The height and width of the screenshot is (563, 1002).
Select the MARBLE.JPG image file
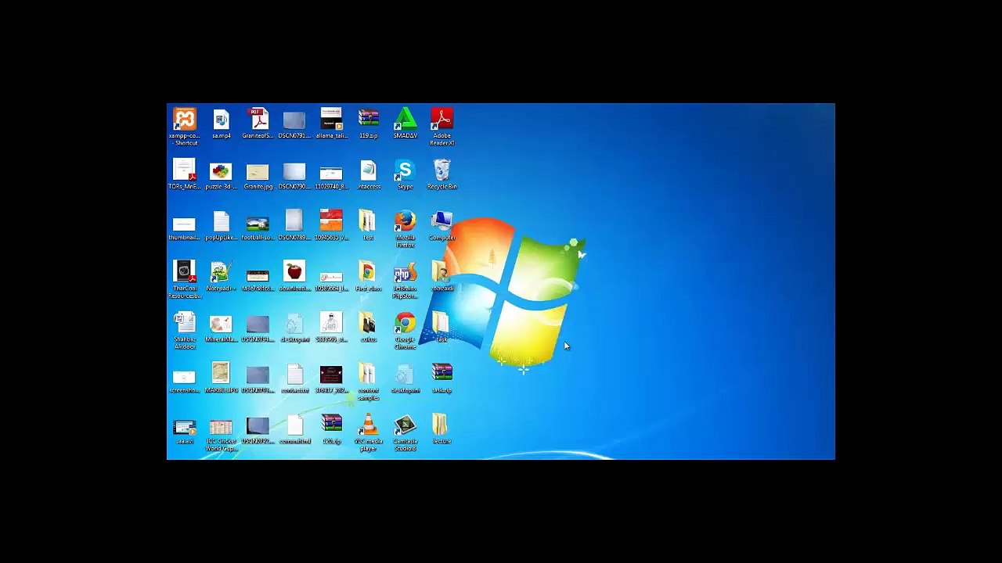[x=221, y=374]
